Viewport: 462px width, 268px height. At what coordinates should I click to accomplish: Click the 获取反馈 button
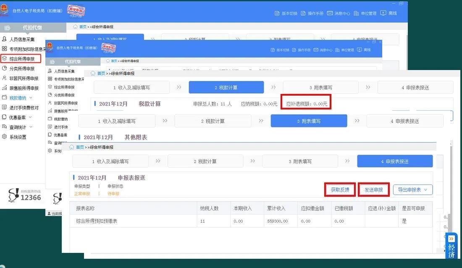(340, 190)
